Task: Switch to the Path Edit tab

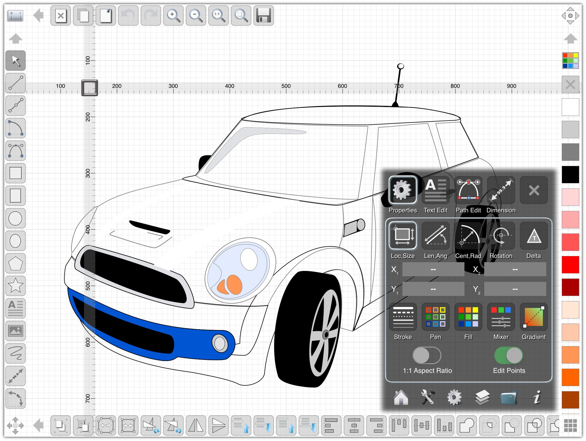Action: click(x=468, y=190)
